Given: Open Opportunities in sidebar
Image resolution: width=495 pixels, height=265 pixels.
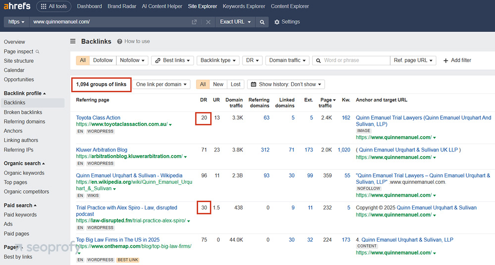Looking at the screenshot, I should click(x=19, y=80).
